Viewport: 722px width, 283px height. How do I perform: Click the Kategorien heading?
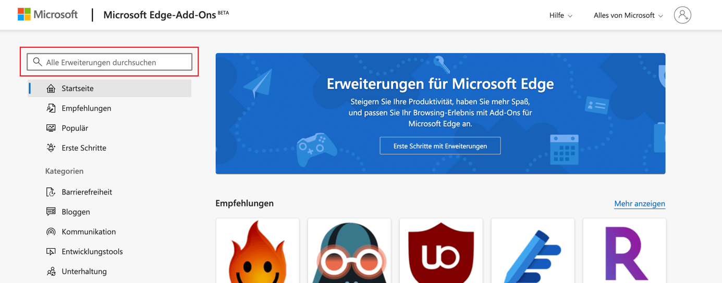click(x=64, y=171)
